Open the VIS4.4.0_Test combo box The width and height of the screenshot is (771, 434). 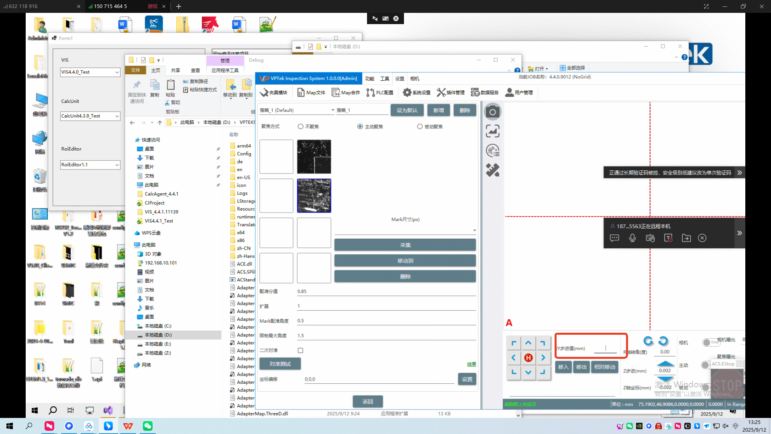pyautogui.click(x=117, y=72)
